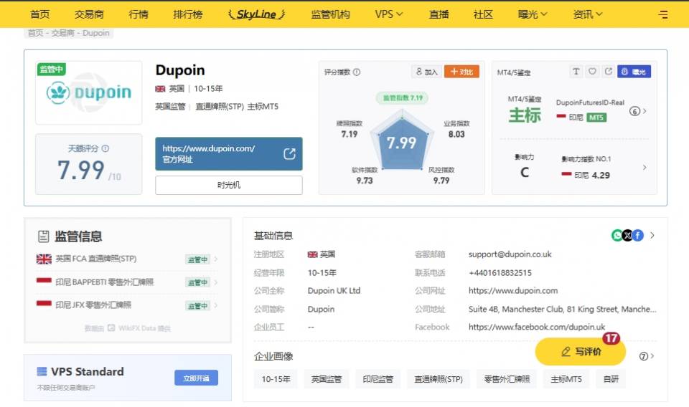Click the yellow 写评价 button
Image resolution: width=689 pixels, height=407 pixels.
pyautogui.click(x=581, y=351)
